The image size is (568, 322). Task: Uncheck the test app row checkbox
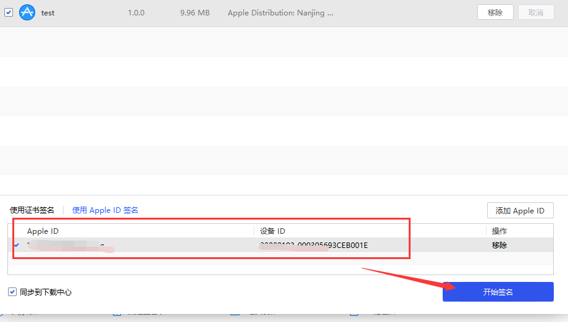coord(9,13)
